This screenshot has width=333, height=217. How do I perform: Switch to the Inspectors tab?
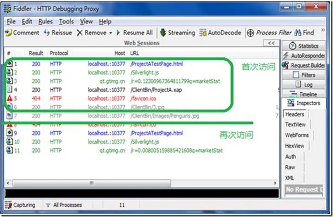point(304,103)
